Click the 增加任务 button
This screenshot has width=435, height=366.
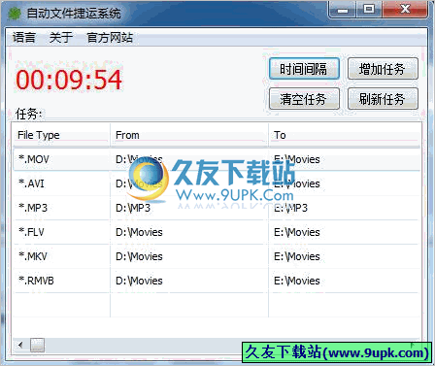pyautogui.click(x=383, y=69)
